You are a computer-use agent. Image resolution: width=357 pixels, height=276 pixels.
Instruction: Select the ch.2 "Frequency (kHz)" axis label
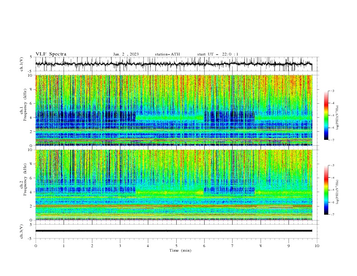[25, 179]
